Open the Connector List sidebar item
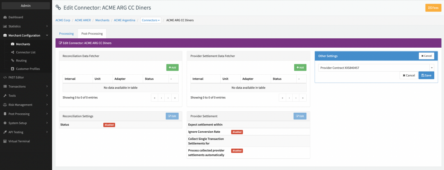Screen dimensions: 444x170 point(25,52)
